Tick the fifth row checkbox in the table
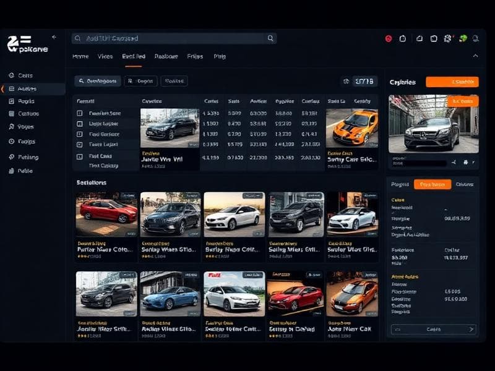 [80, 156]
